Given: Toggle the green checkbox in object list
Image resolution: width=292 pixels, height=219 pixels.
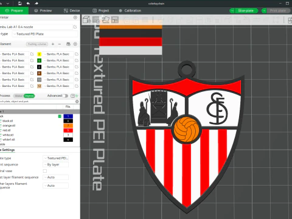Looking at the screenshot, I should click(x=60, y=116).
